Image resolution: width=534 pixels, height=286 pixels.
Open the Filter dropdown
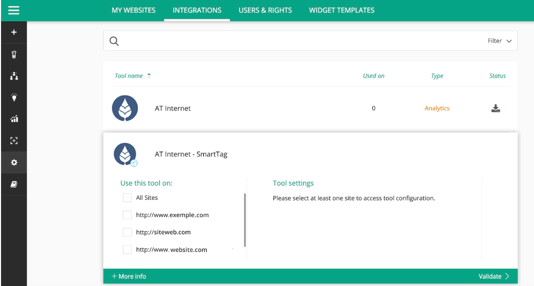[499, 41]
